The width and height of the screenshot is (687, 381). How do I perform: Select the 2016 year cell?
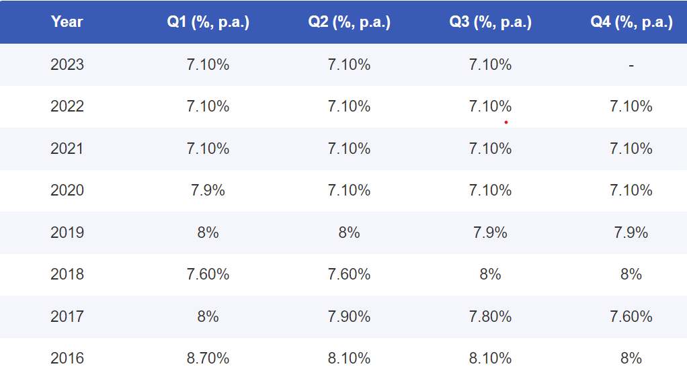[x=67, y=358]
